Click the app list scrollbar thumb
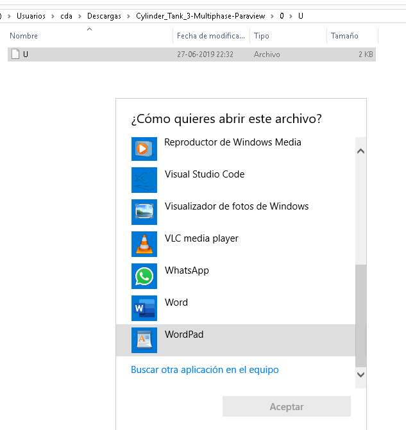406x430 pixels. click(x=360, y=315)
